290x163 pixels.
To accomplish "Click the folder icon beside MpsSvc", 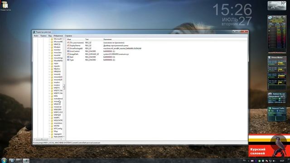I will tap(52, 69).
